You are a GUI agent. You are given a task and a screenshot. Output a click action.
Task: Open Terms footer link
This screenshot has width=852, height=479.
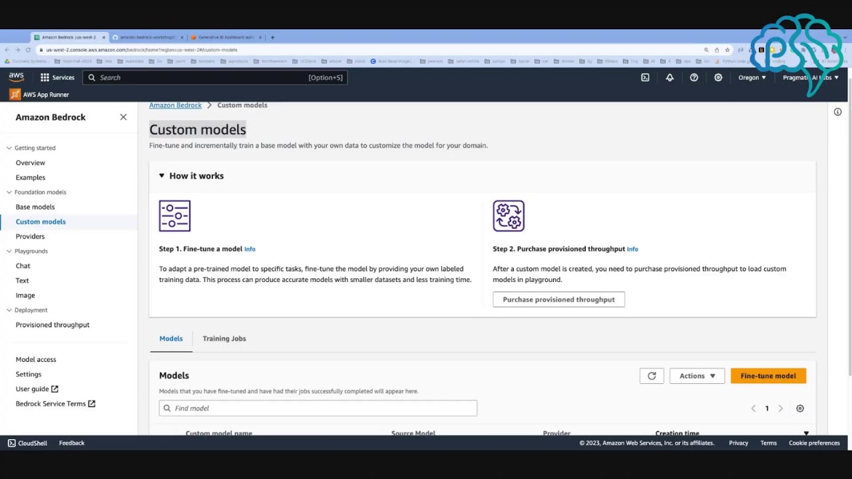point(768,443)
